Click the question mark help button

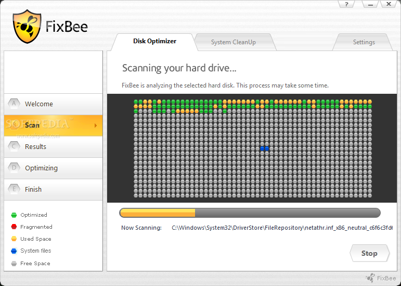[346, 4]
